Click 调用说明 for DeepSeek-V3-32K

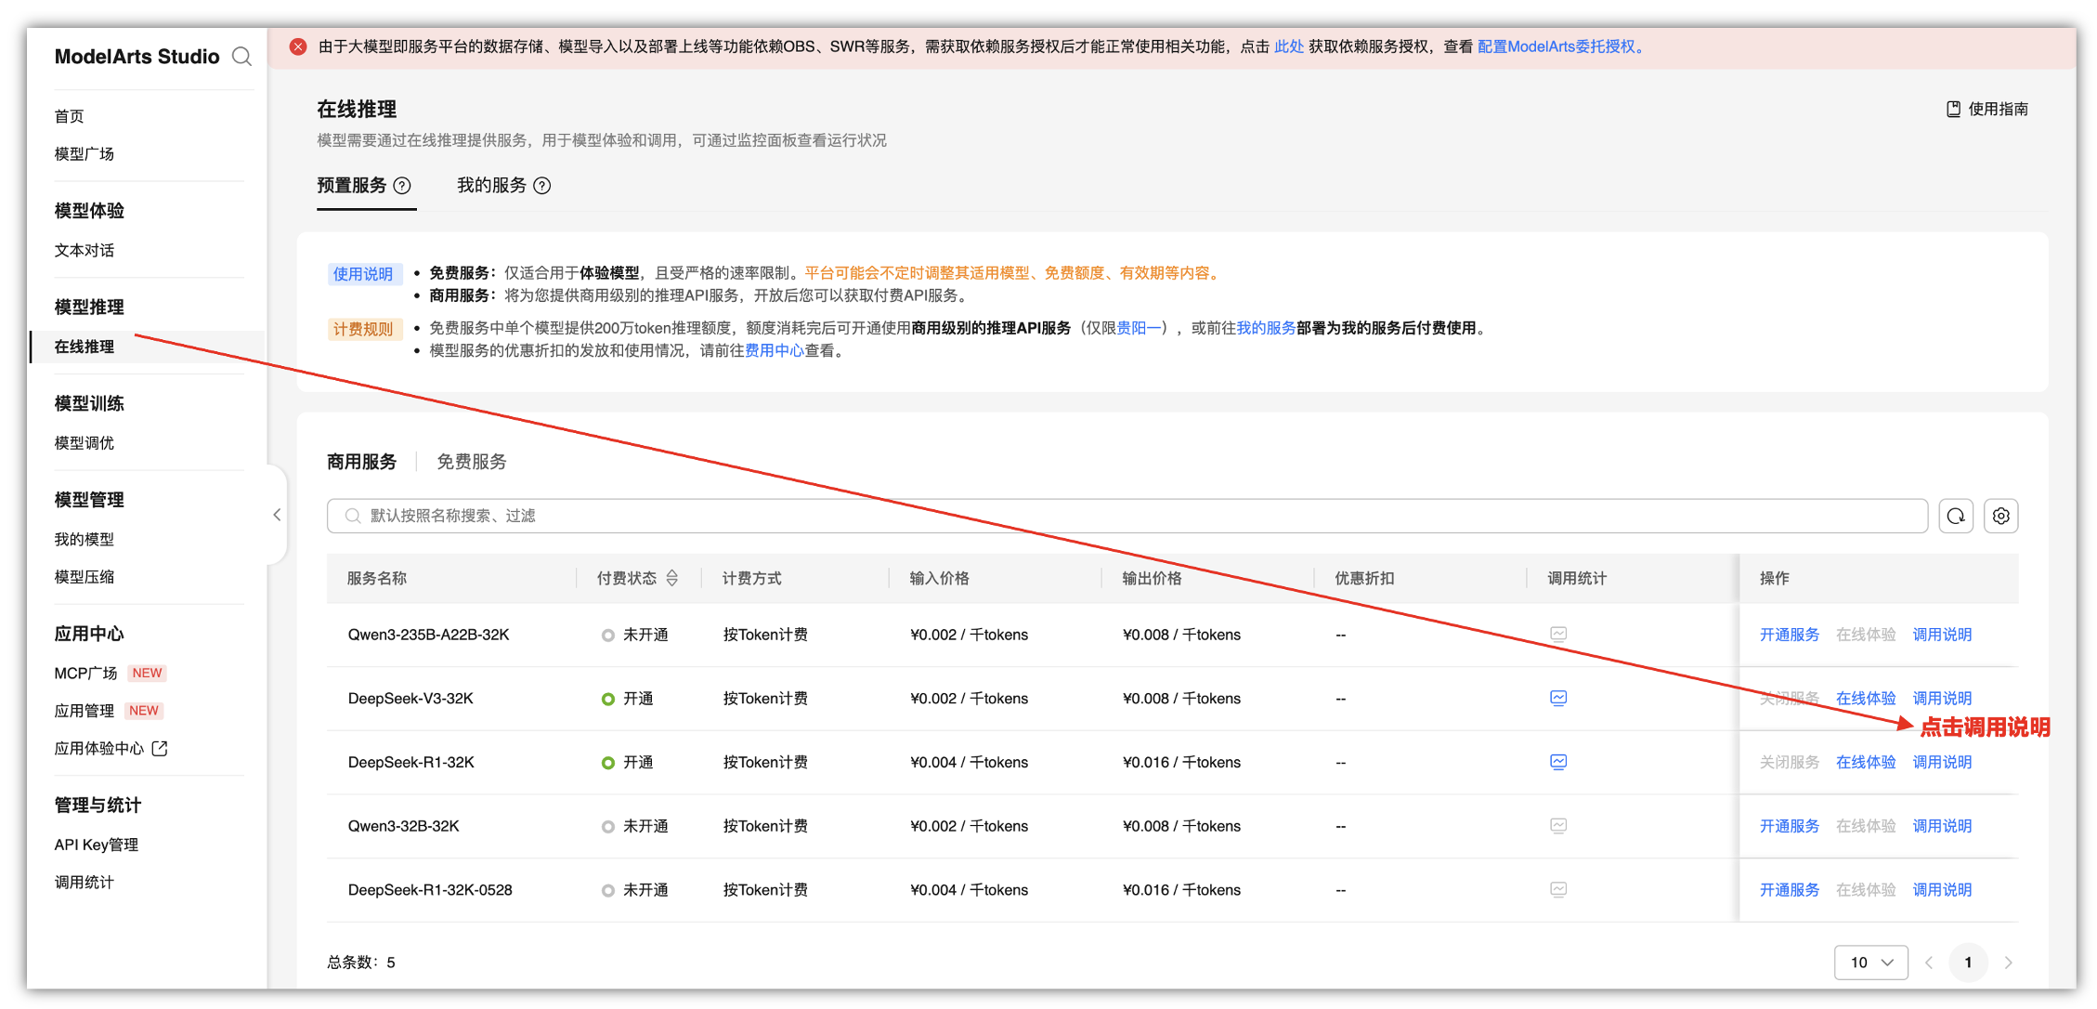point(1941,698)
